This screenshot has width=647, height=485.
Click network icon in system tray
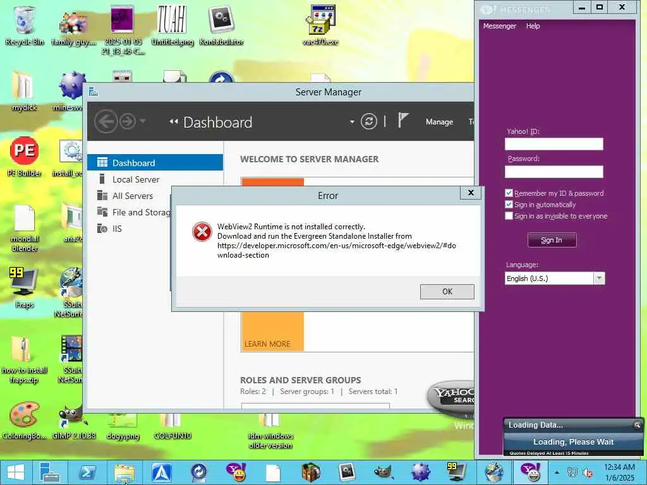coord(572,472)
